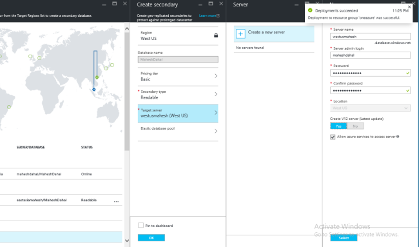419x247 pixels.
Task: Click the Server name input field
Action: click(370, 37)
